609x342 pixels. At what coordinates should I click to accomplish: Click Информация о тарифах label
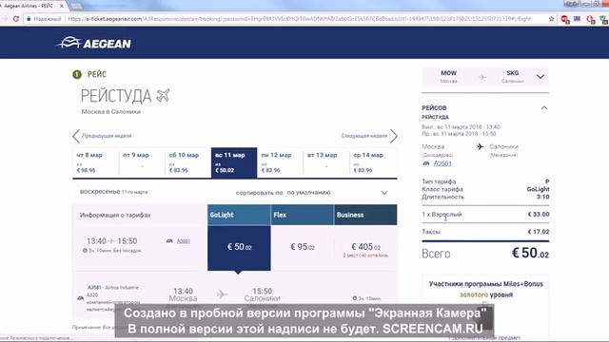click(x=115, y=215)
